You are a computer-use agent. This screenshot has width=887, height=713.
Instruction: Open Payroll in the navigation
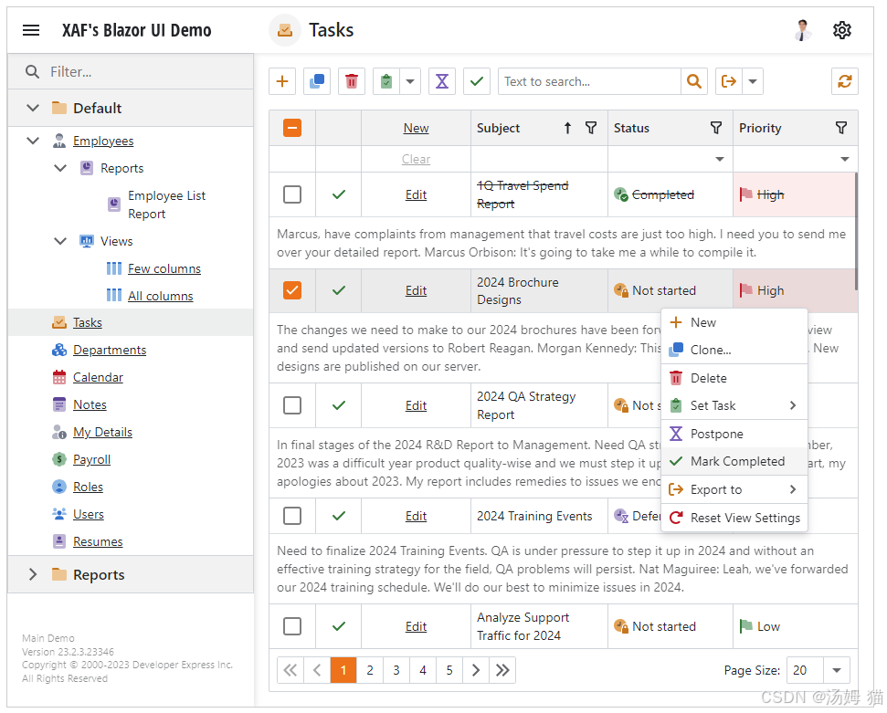(91, 459)
